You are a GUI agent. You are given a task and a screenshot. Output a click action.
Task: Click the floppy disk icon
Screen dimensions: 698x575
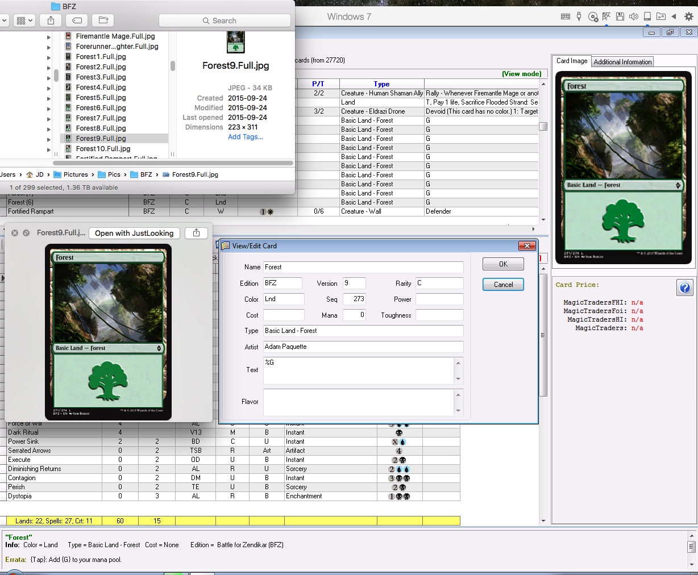[620, 16]
